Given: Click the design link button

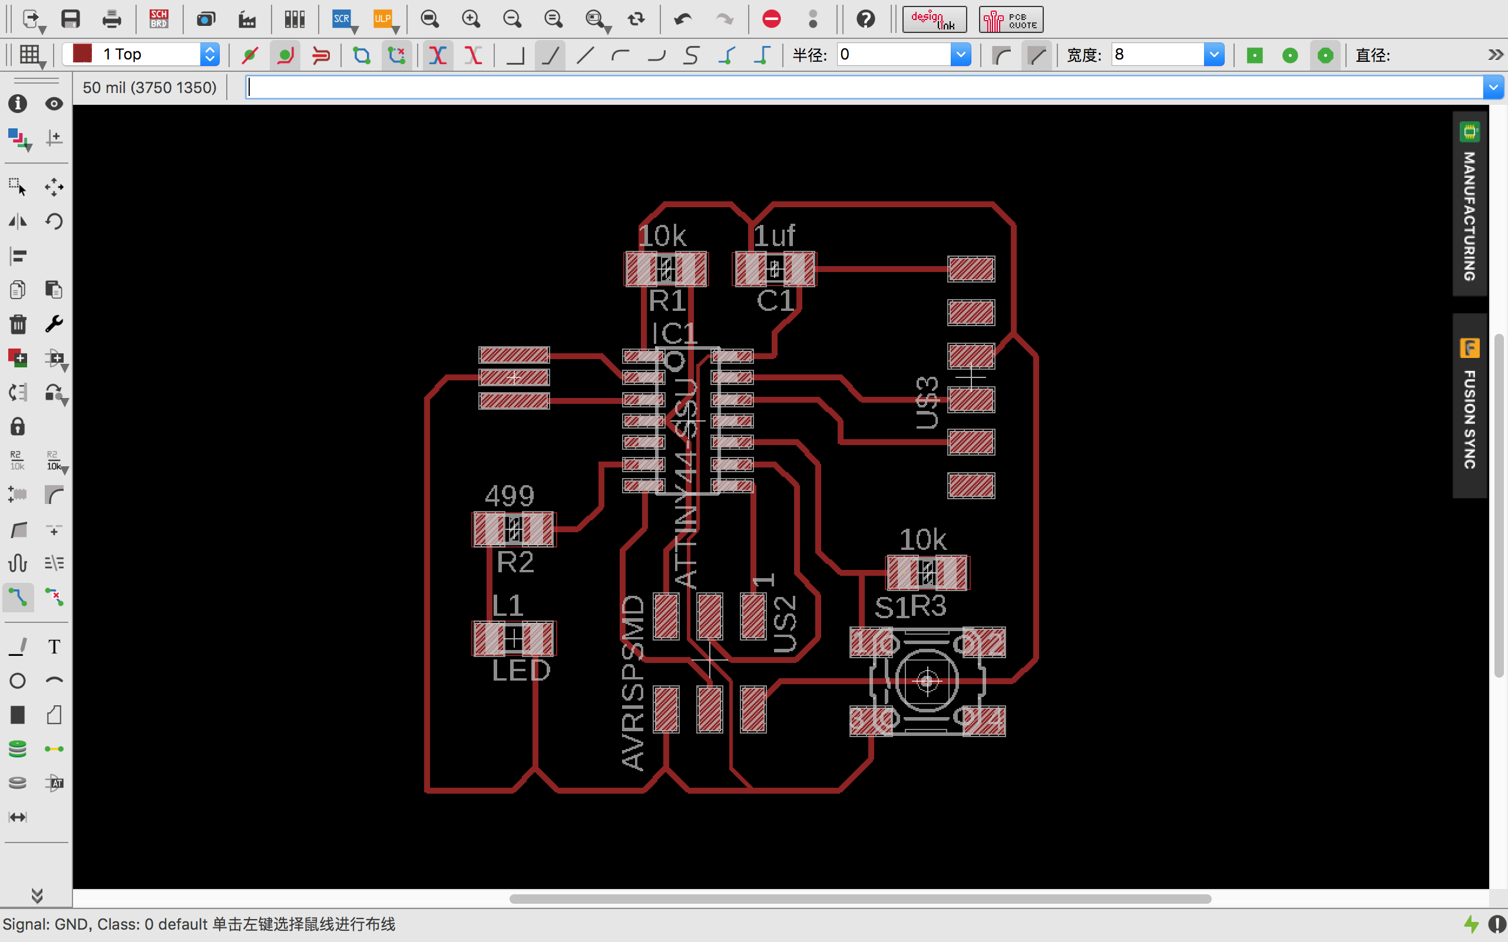Looking at the screenshot, I should (934, 20).
